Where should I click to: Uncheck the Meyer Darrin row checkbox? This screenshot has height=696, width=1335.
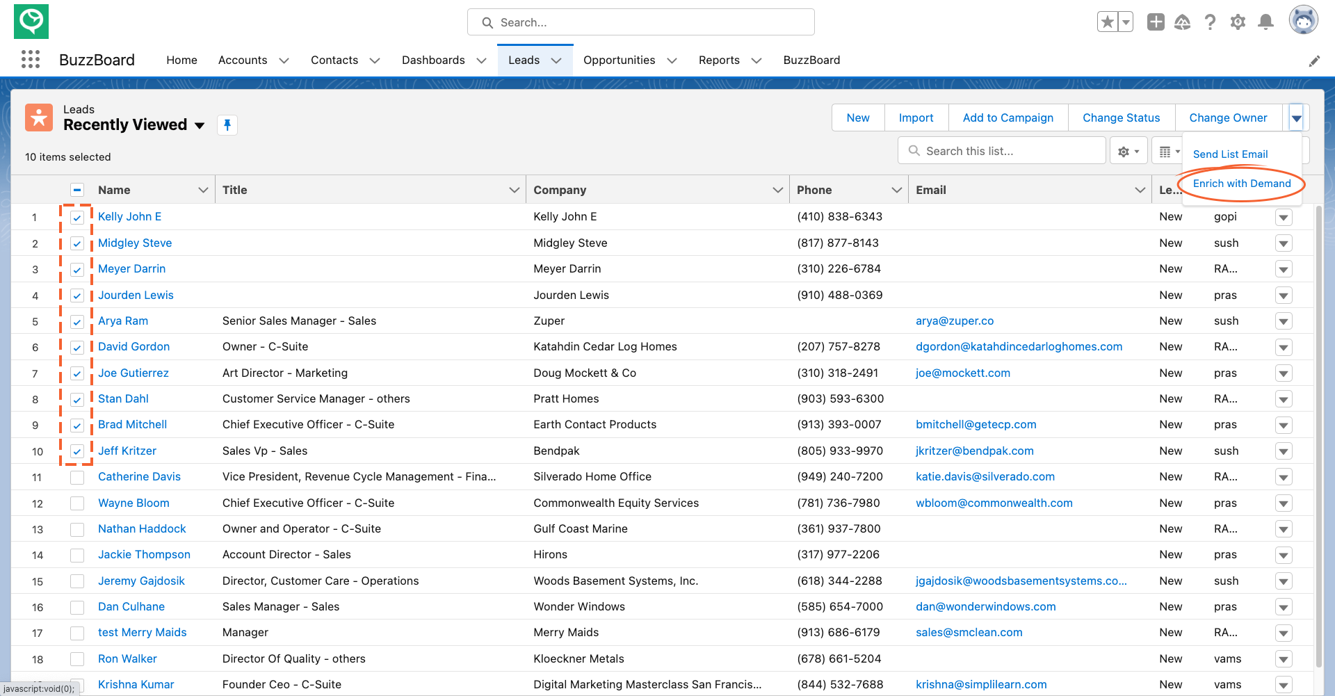tap(77, 269)
